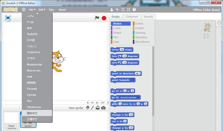Click the value in change y by block
223x131 pixels.
[x=131, y=128]
